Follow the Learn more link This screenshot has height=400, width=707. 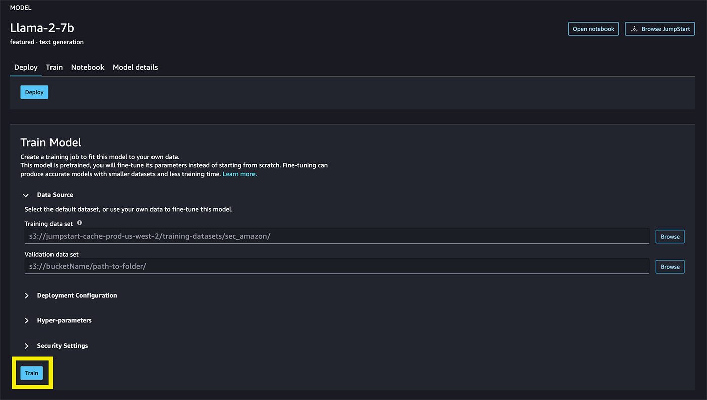click(239, 174)
